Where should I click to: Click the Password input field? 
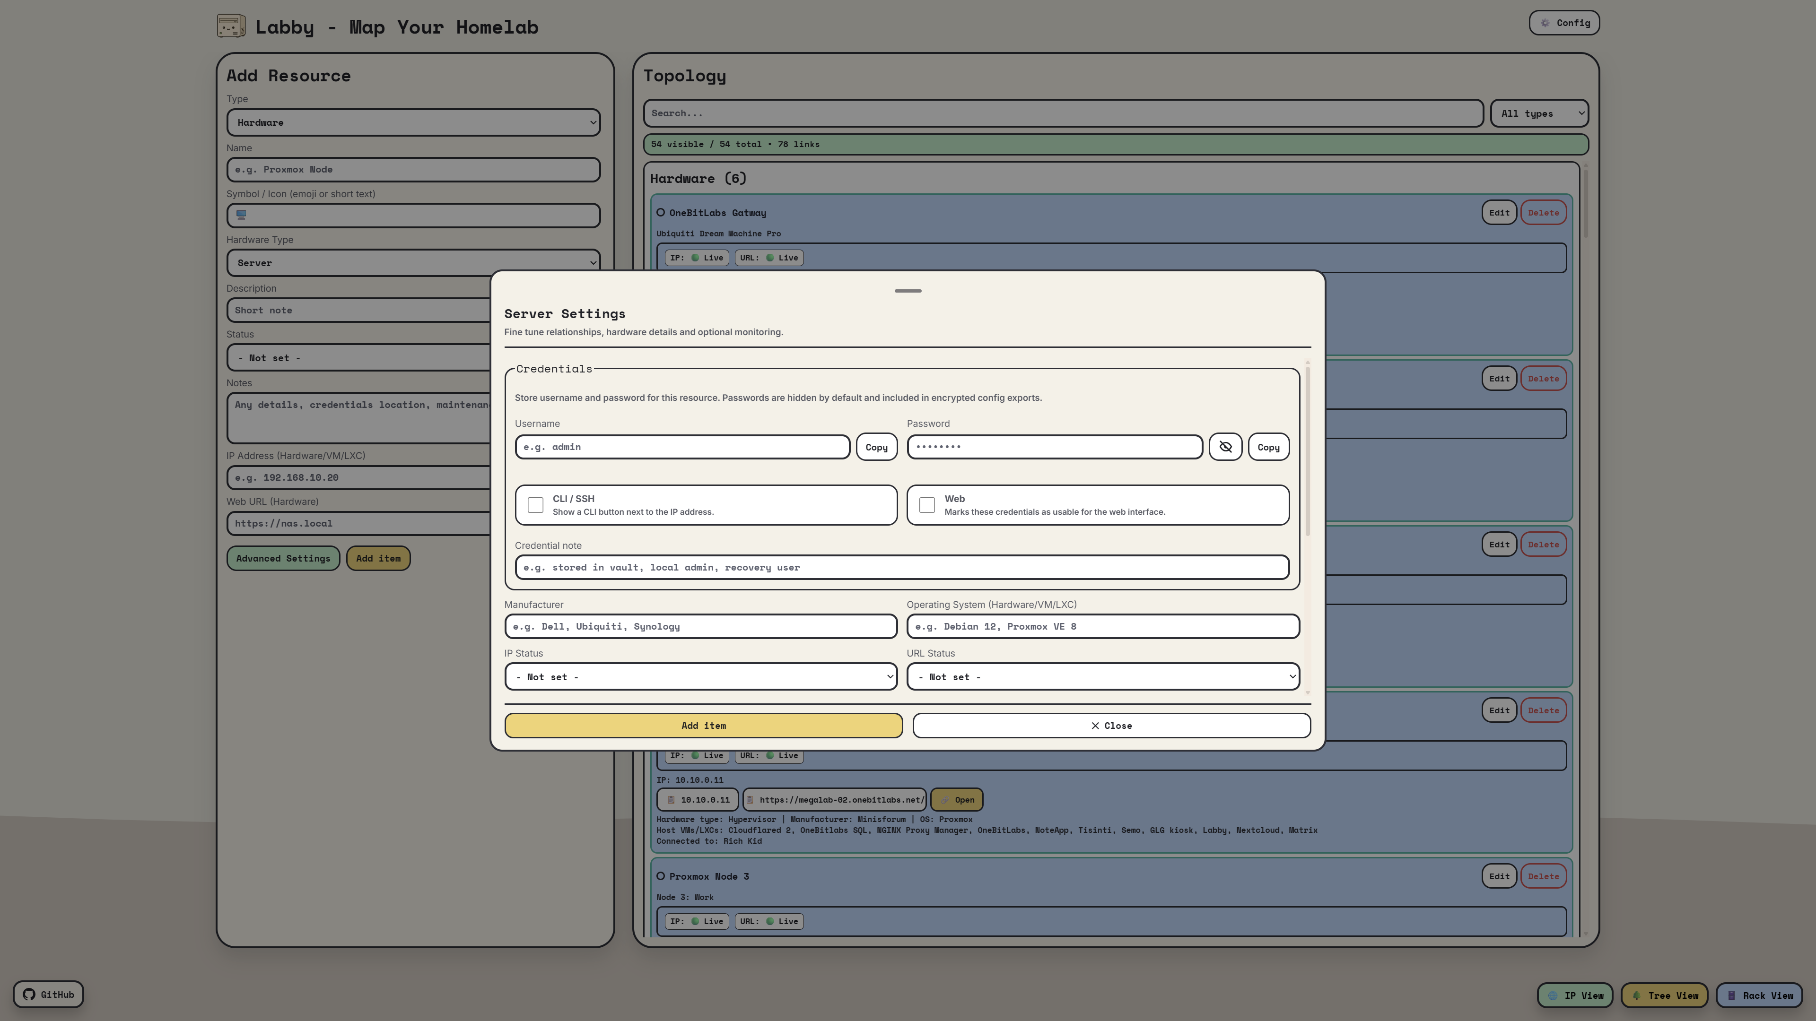pyautogui.click(x=1055, y=447)
